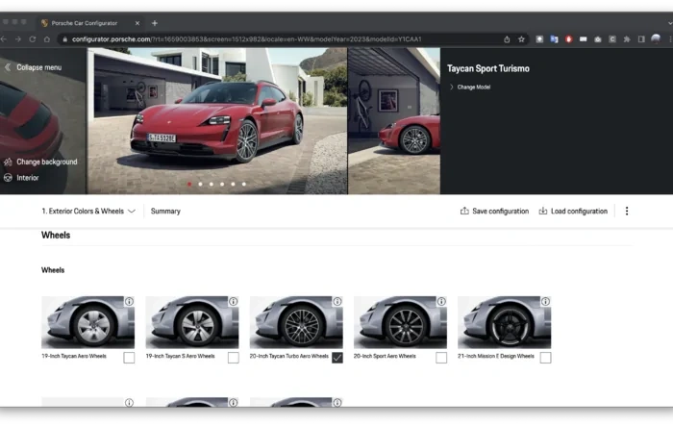This screenshot has width=673, height=426.
Task: Click the browser back arrow
Action: (x=4, y=39)
